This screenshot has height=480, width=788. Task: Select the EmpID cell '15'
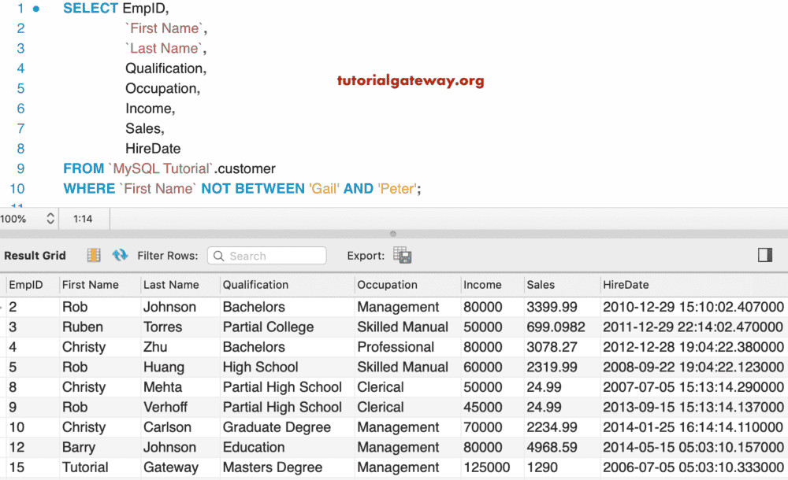[17, 467]
